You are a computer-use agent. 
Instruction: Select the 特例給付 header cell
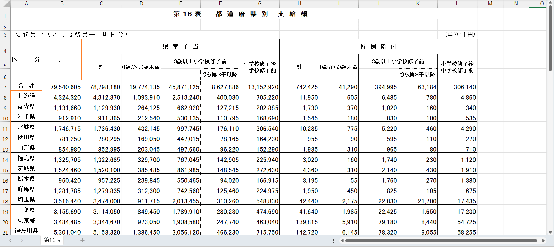[x=378, y=46]
